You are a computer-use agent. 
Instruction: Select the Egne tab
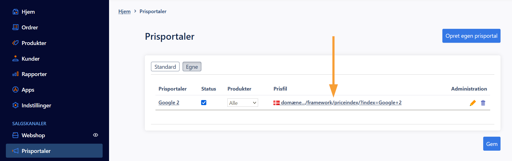pyautogui.click(x=192, y=67)
